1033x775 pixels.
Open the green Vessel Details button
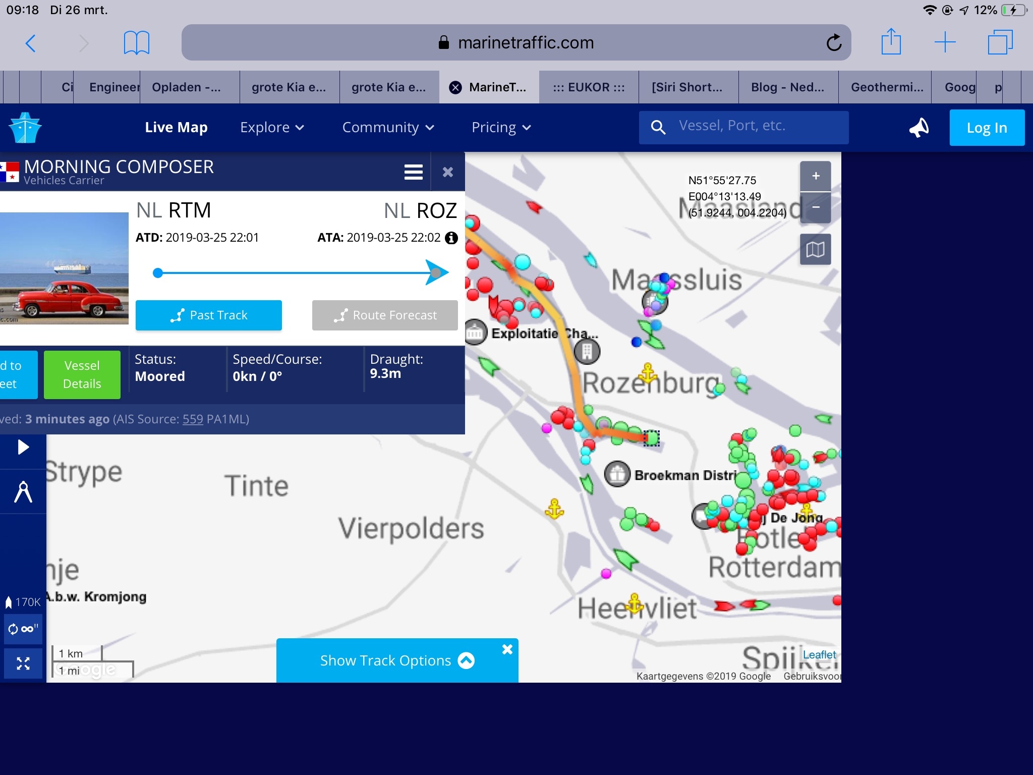click(x=82, y=374)
